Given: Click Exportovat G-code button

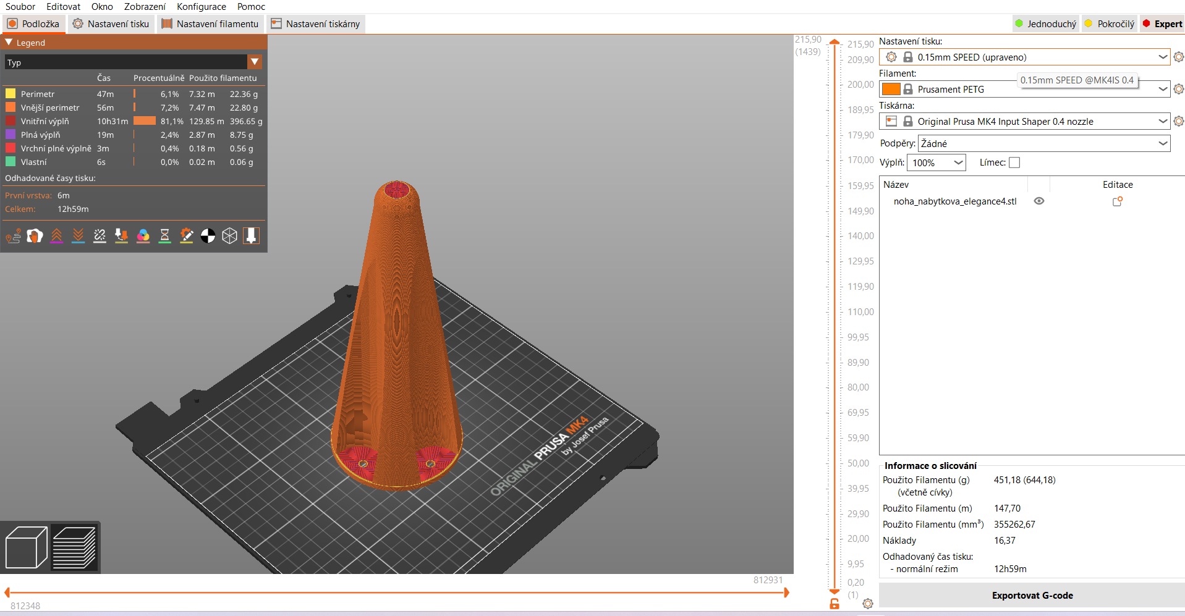Looking at the screenshot, I should [x=1032, y=596].
